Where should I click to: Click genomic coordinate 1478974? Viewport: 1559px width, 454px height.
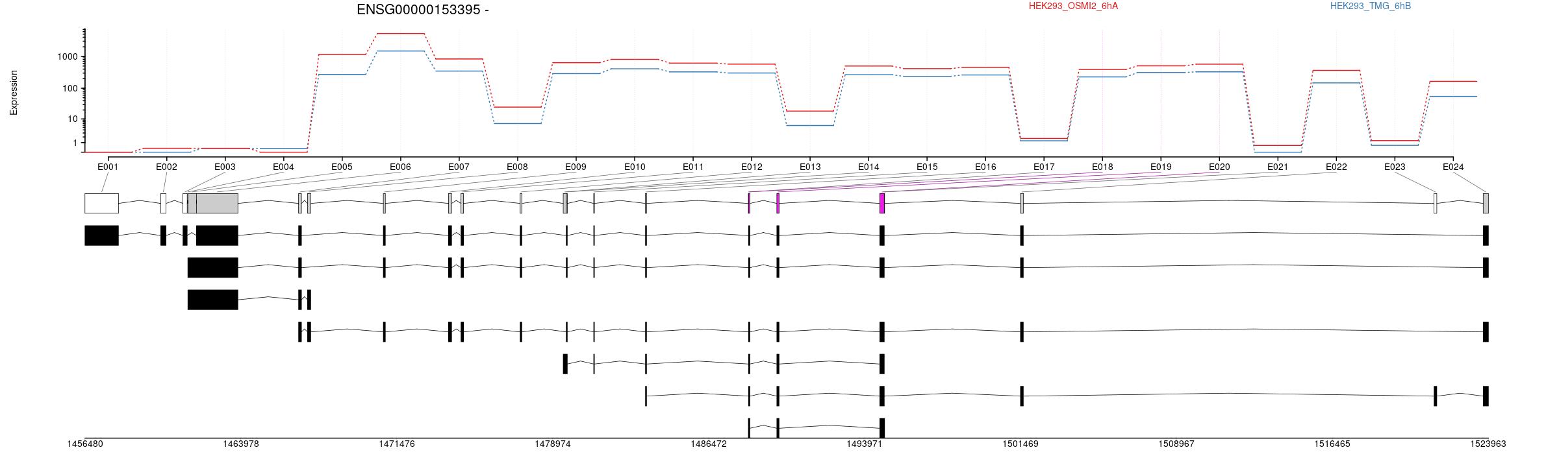tap(553, 444)
